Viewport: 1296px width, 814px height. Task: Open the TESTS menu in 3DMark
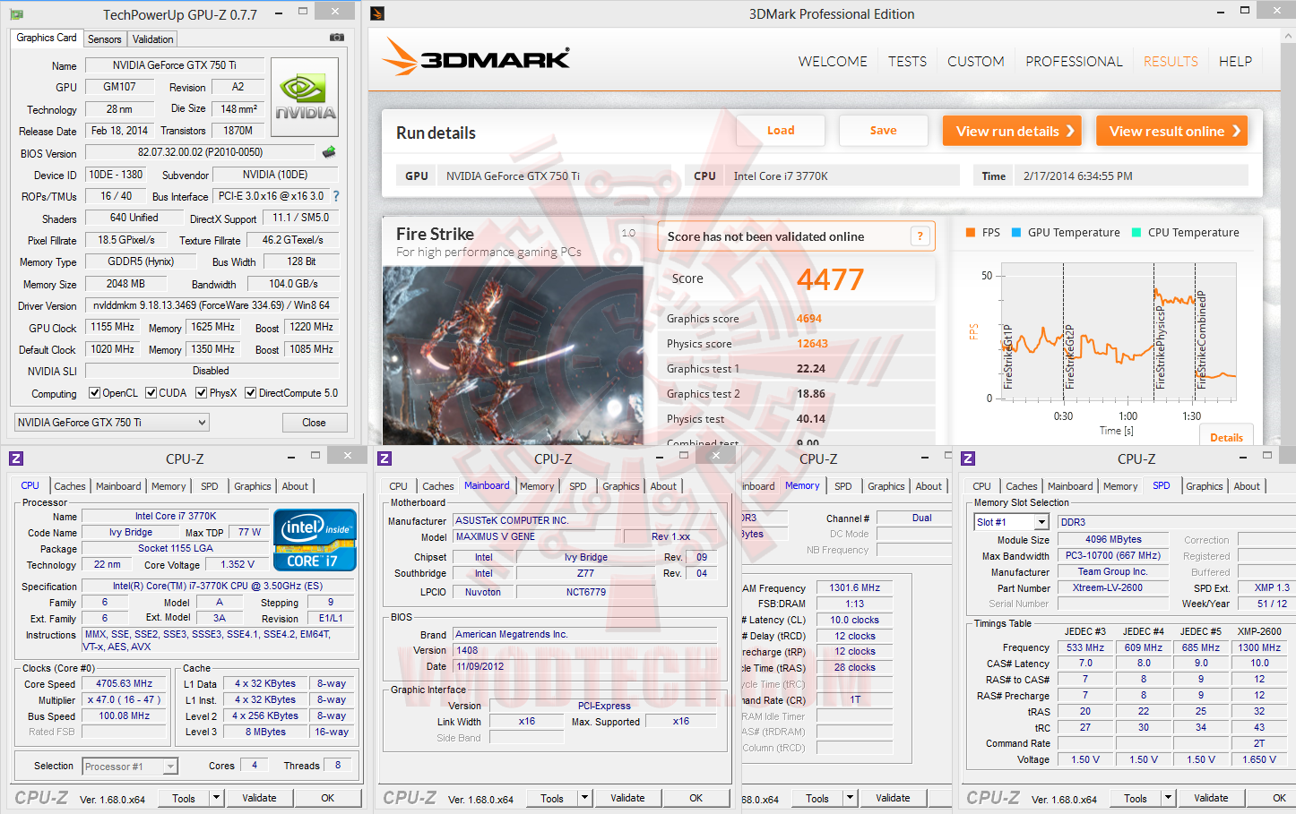[908, 61]
